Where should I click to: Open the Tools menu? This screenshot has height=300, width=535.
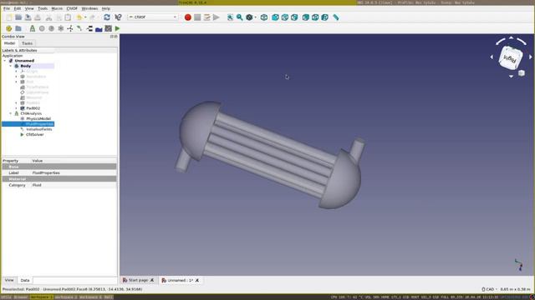click(43, 8)
